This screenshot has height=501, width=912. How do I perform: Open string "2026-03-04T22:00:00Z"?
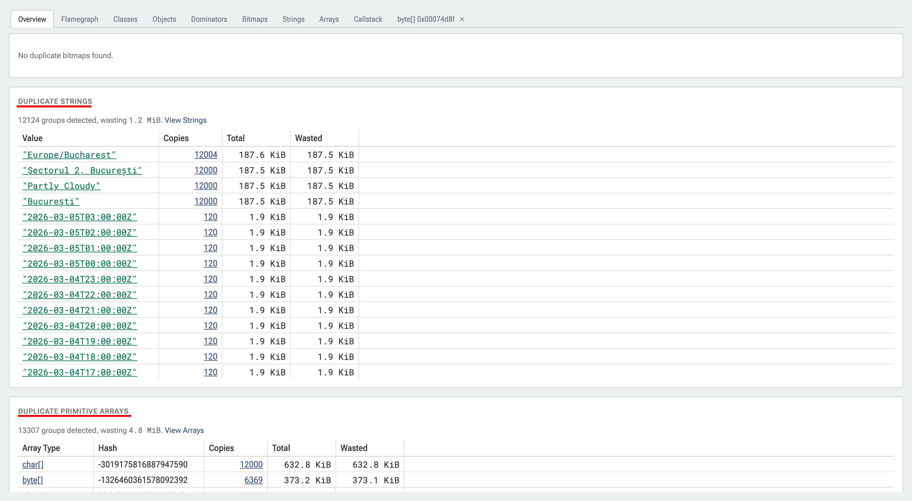[x=80, y=295]
